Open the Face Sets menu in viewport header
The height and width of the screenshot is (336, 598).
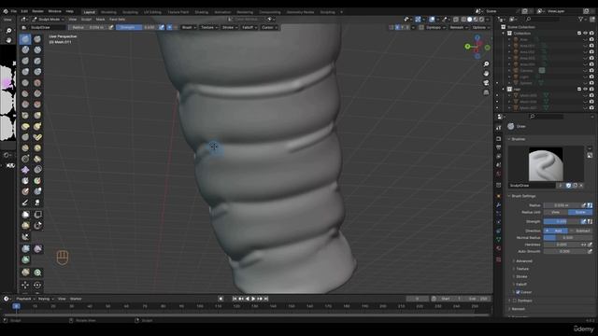click(117, 20)
